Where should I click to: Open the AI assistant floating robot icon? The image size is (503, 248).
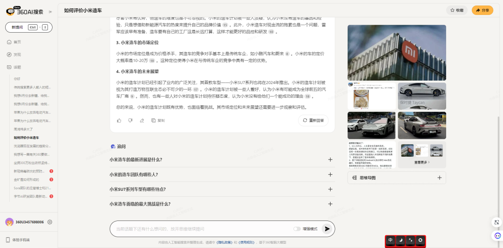tap(496, 235)
